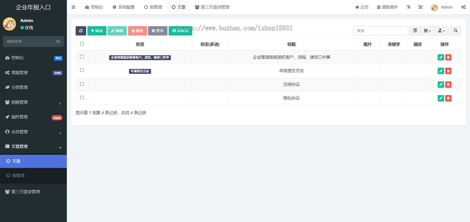This screenshot has height=222, width=470.
Task: Toggle the hamburger sidebar menu icon
Action: tap(73, 7)
